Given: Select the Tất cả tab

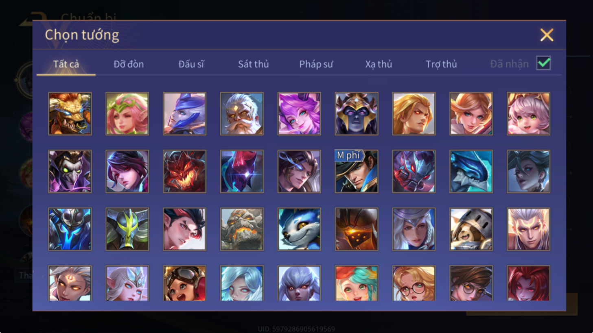Looking at the screenshot, I should (66, 64).
